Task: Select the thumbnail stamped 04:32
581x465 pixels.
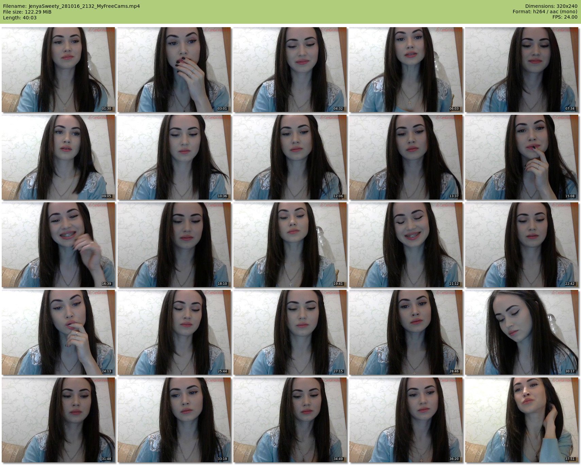Action: pyautogui.click(x=290, y=70)
